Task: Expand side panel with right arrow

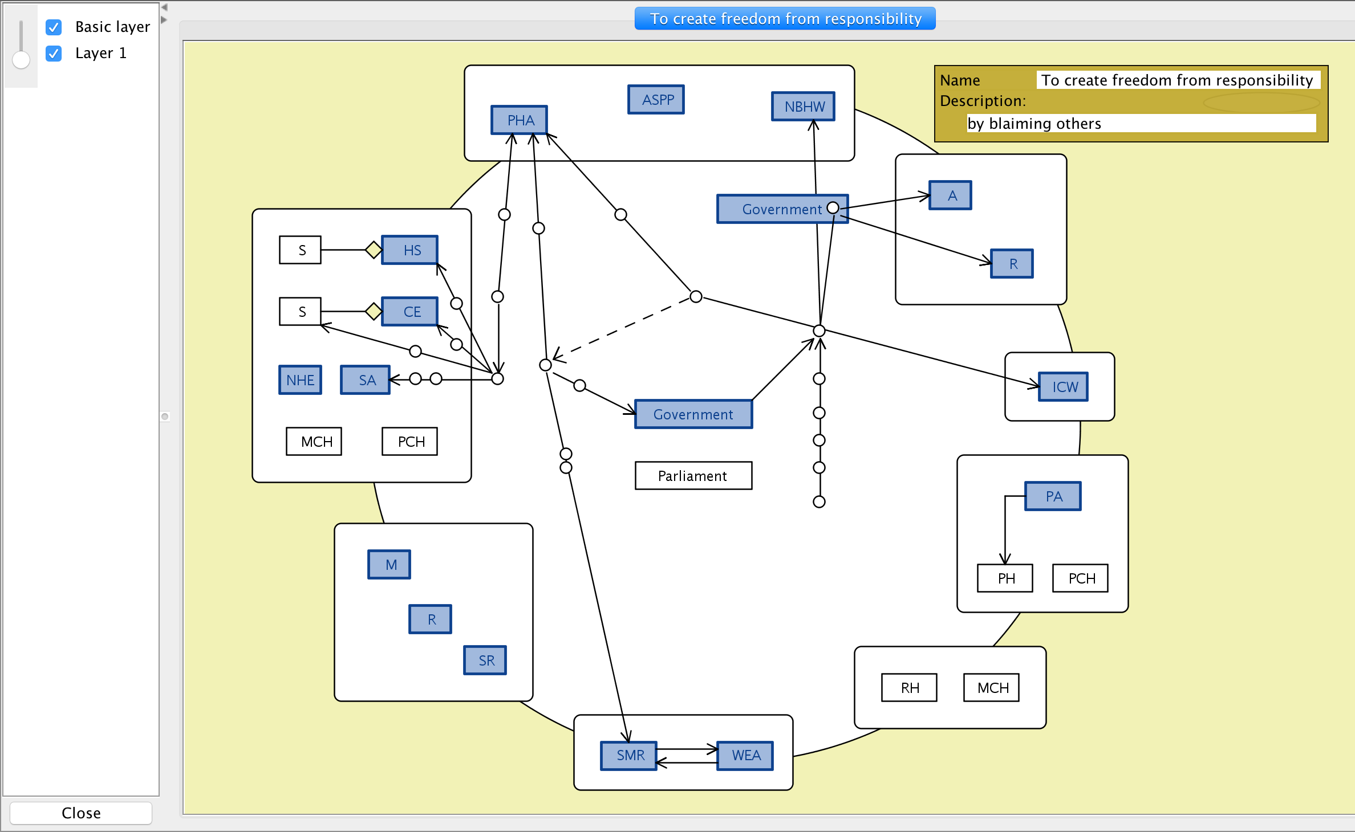Action: (x=164, y=19)
